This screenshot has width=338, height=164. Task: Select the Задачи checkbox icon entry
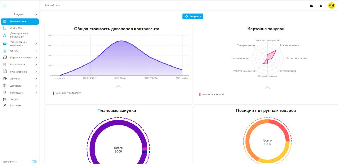tap(4, 99)
